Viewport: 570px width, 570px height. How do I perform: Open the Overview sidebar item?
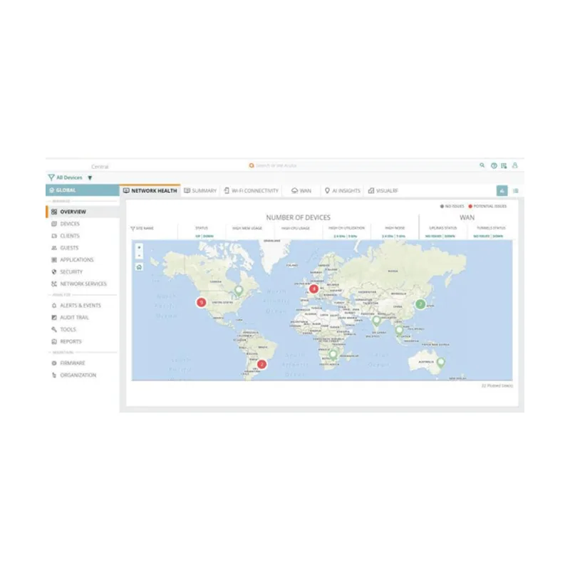[x=83, y=212]
